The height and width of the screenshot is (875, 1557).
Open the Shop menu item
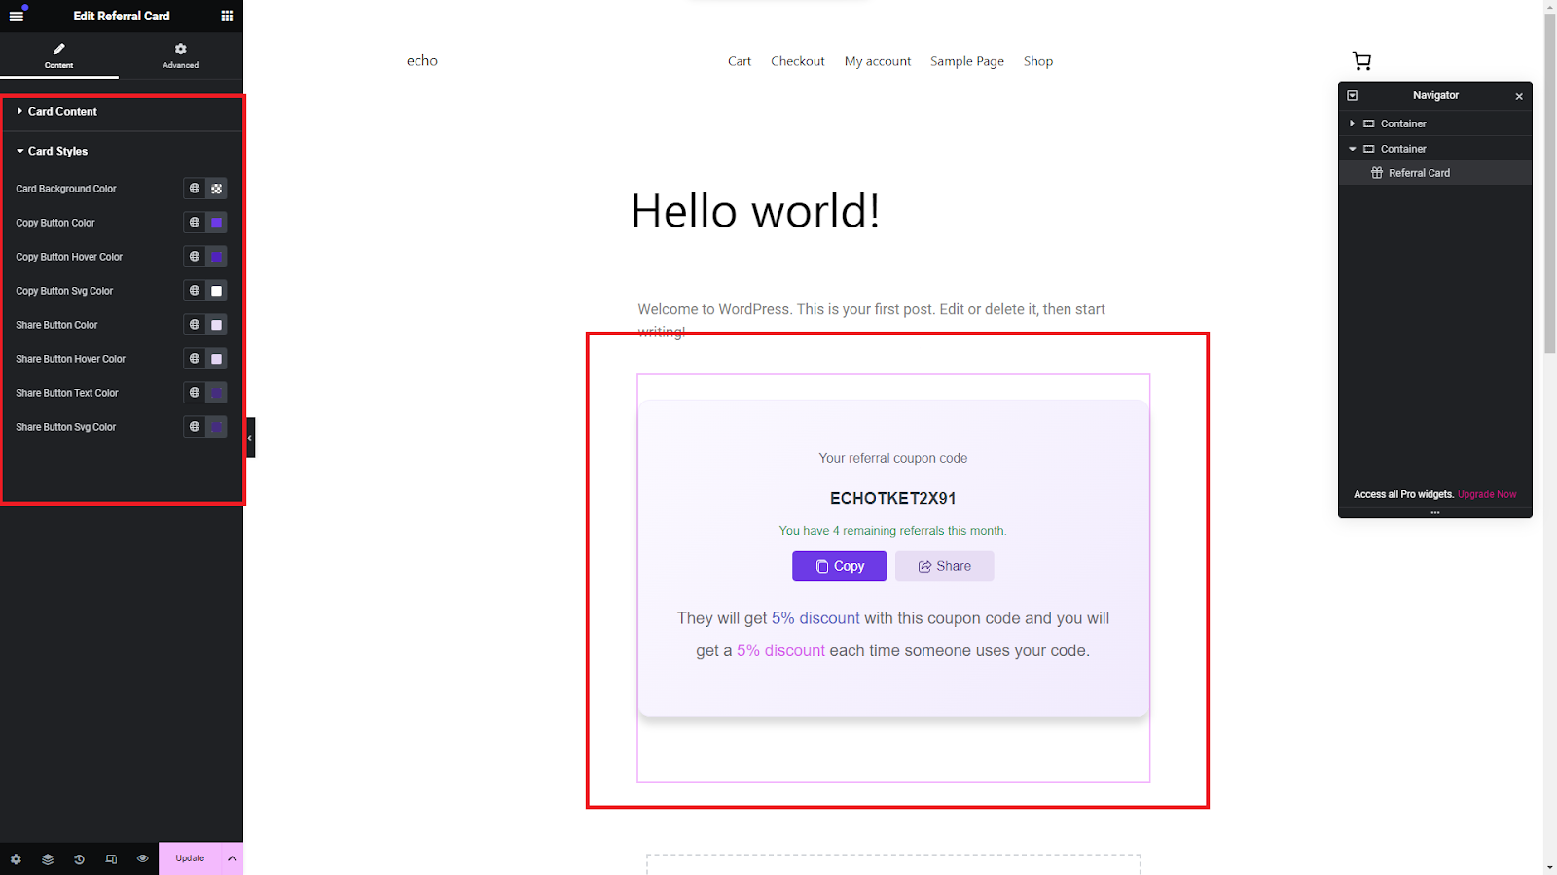click(x=1037, y=61)
